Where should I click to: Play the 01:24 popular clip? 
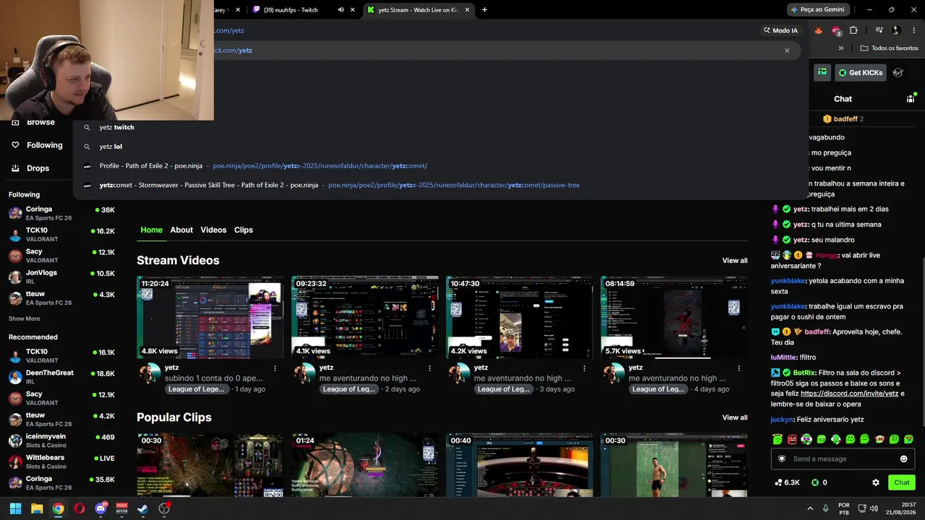[365, 464]
